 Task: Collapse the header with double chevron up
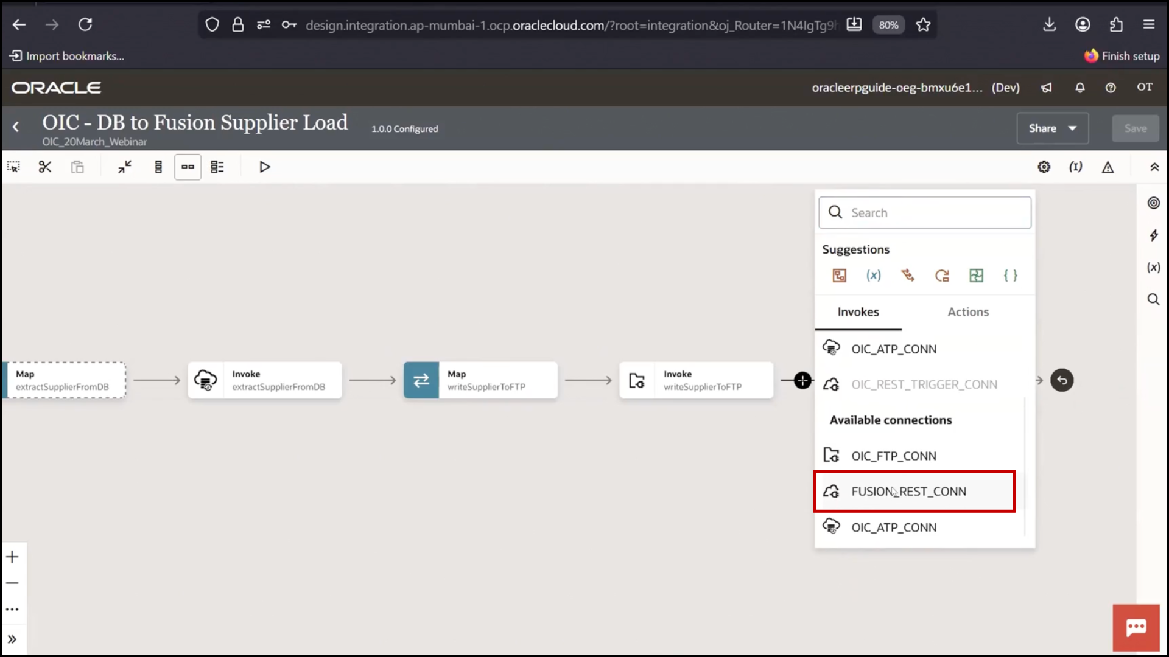point(1154,167)
